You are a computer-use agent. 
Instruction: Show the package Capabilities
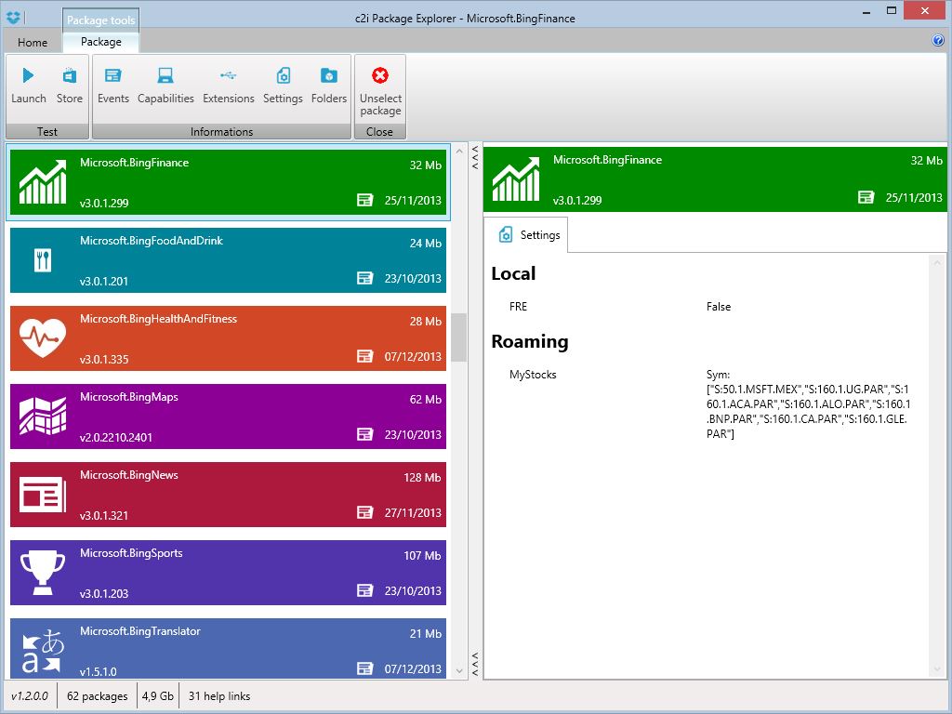[x=165, y=86]
